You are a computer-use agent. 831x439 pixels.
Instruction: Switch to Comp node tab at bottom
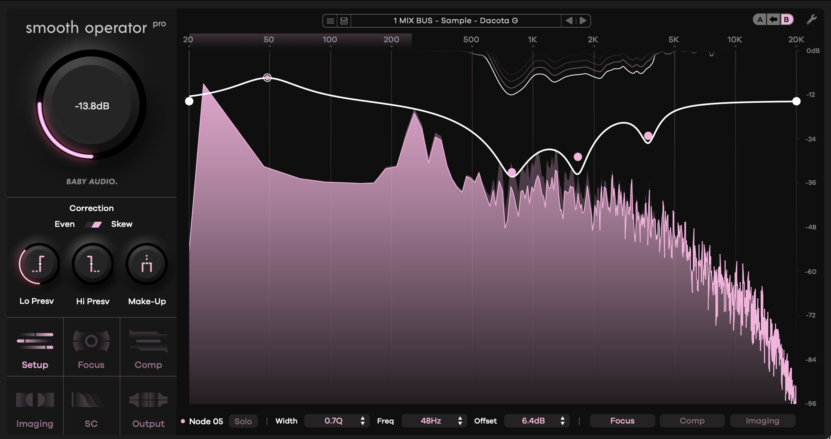(692, 421)
